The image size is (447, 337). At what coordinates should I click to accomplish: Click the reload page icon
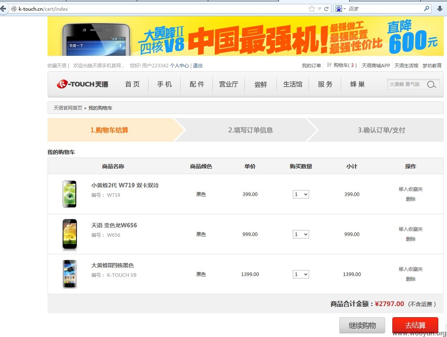coord(327,9)
